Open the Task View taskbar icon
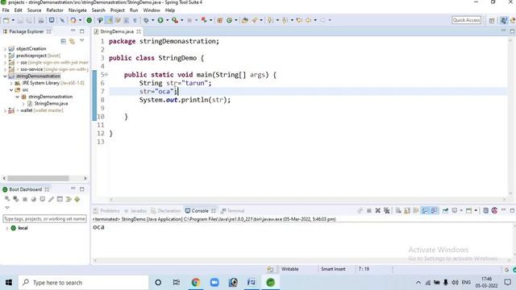 [x=177, y=283]
